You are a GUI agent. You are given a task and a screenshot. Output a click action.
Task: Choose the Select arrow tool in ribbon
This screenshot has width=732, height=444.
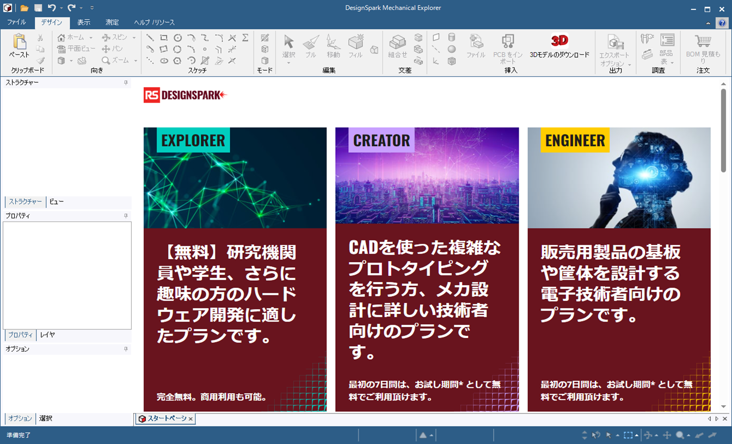[289, 42]
